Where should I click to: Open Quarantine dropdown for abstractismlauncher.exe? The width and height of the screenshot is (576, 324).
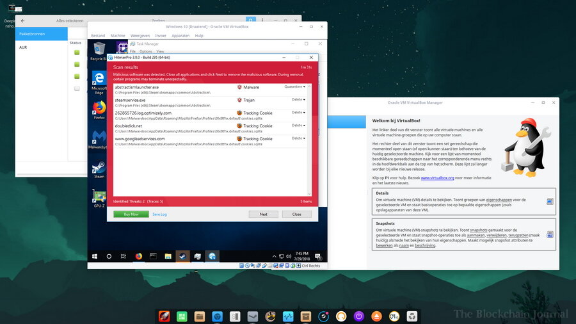(294, 86)
